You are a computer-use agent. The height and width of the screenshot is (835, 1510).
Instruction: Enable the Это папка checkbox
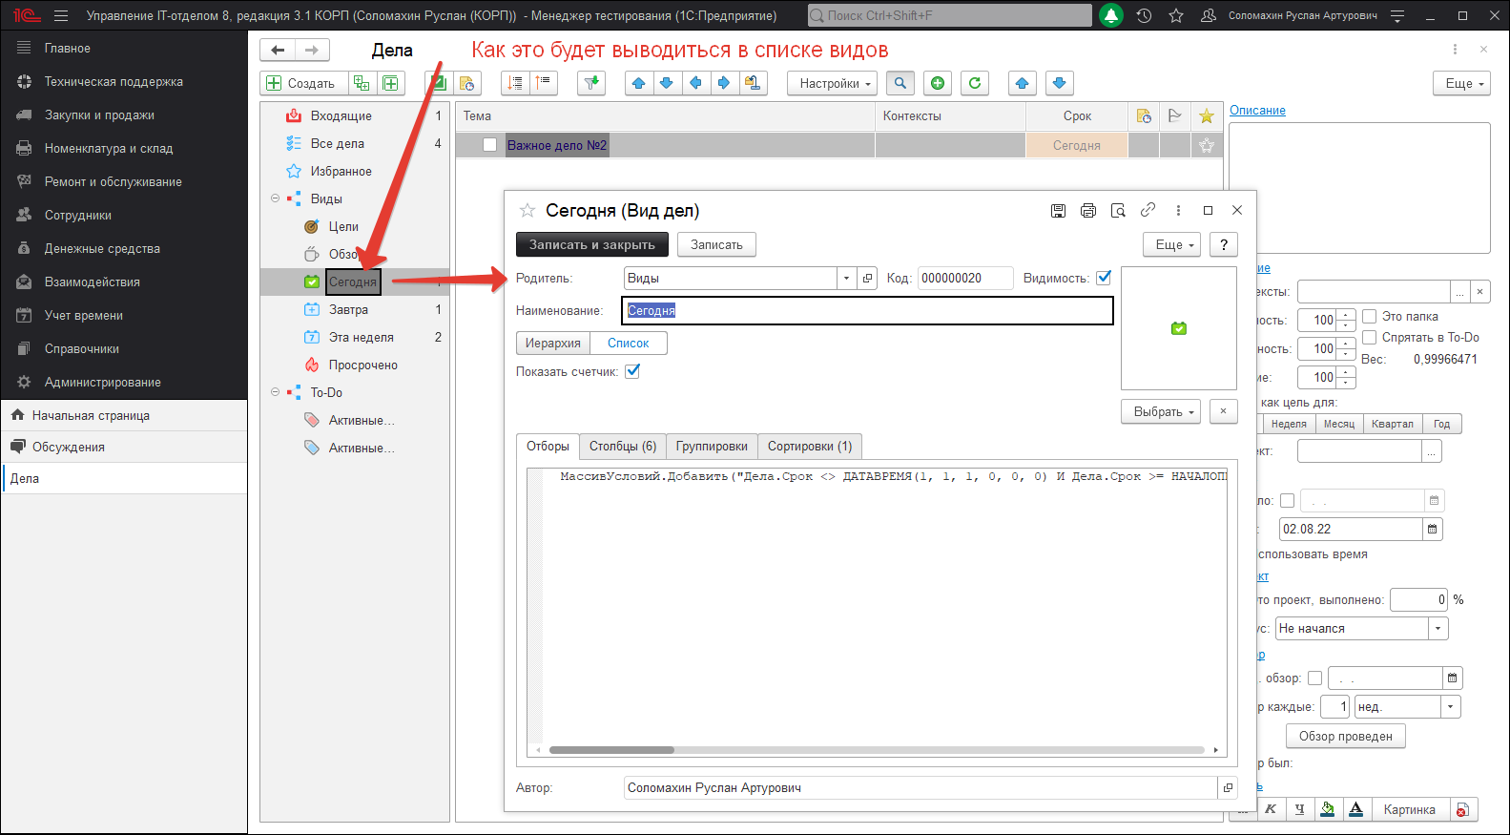[1370, 316]
